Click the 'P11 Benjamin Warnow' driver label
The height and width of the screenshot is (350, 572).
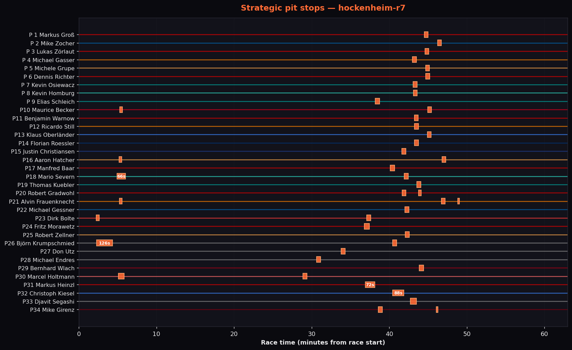(43, 118)
